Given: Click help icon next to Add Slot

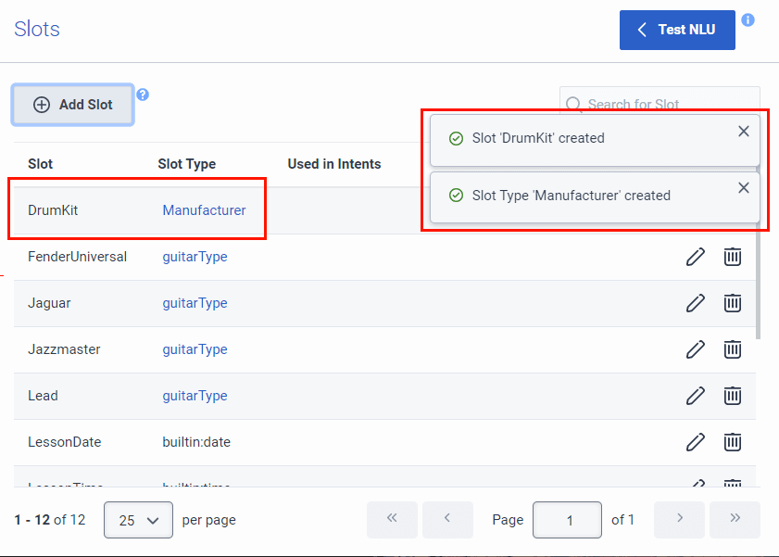Looking at the screenshot, I should click(143, 95).
